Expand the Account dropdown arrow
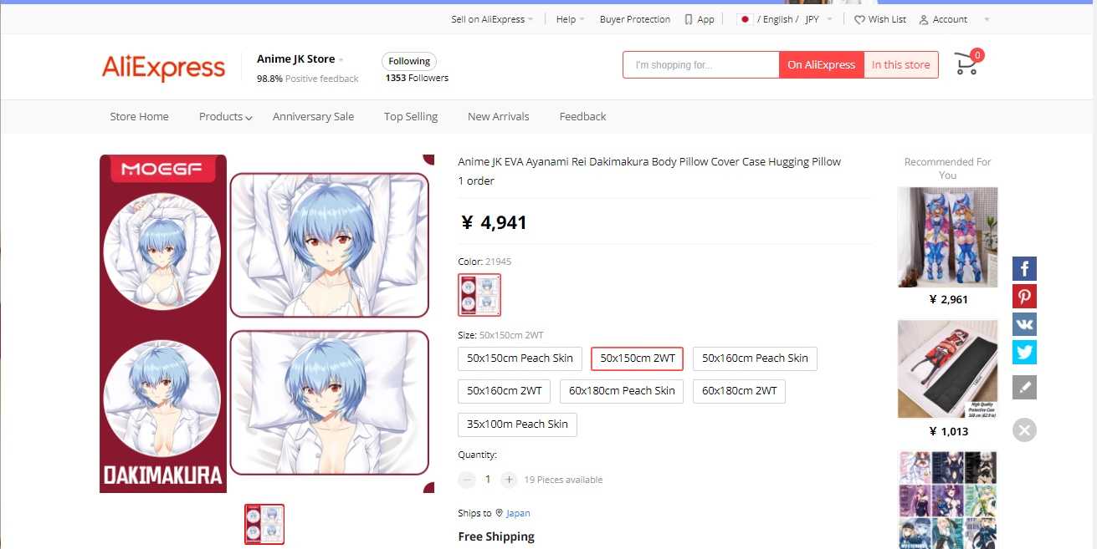 click(x=987, y=19)
